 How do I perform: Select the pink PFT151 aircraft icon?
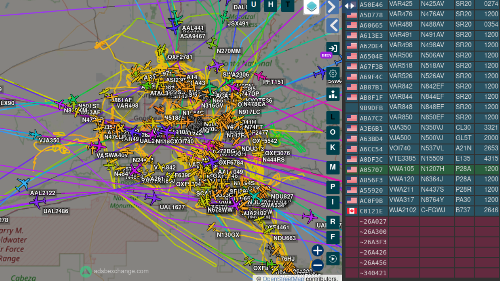pos(260,75)
